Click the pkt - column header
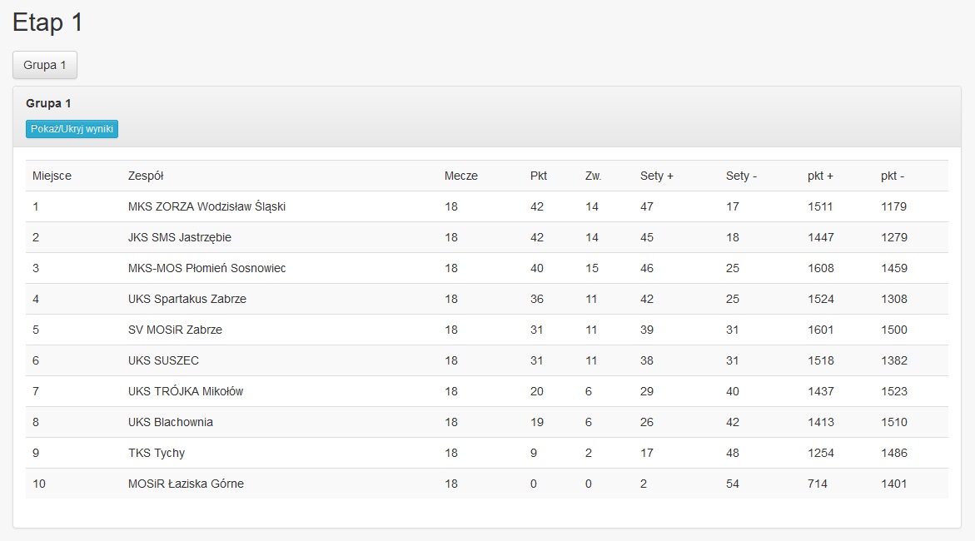 (x=893, y=176)
